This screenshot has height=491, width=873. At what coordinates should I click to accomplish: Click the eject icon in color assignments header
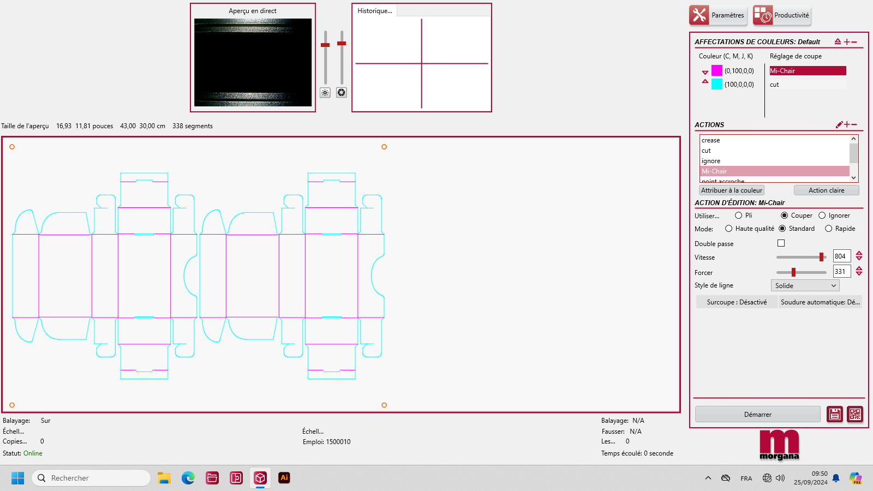click(838, 41)
